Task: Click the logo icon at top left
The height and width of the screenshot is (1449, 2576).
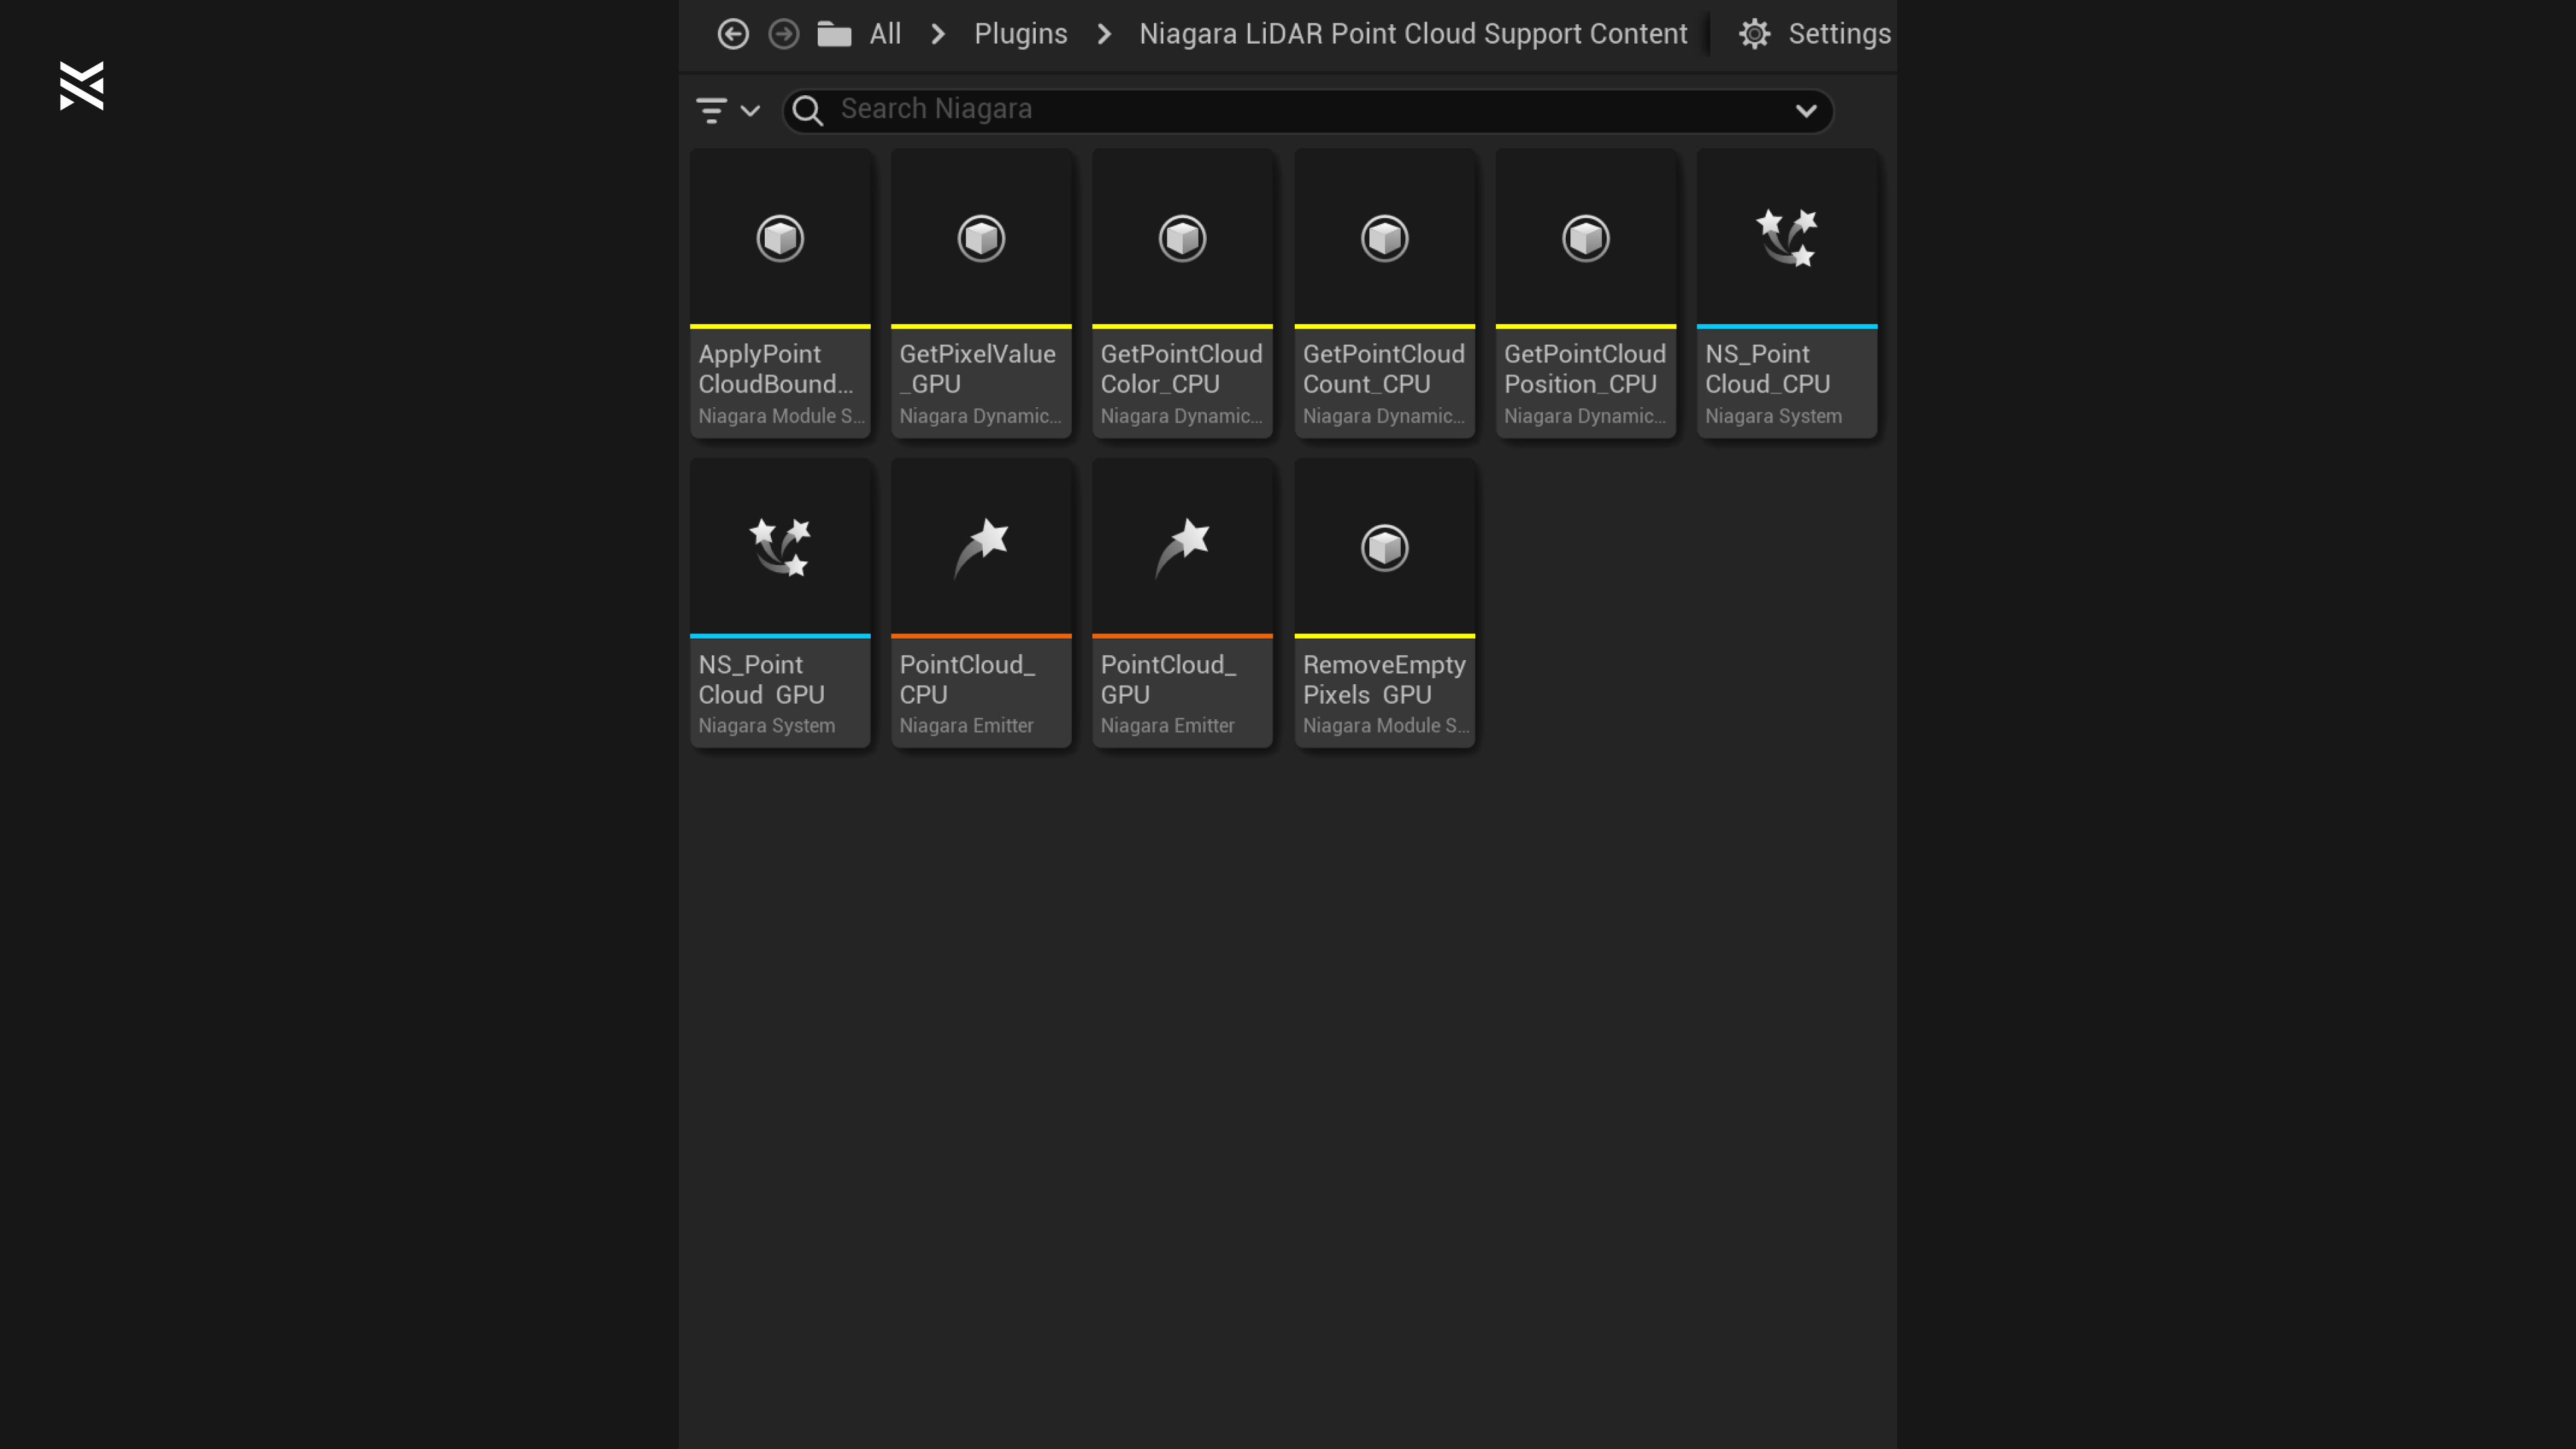Action: 81,86
